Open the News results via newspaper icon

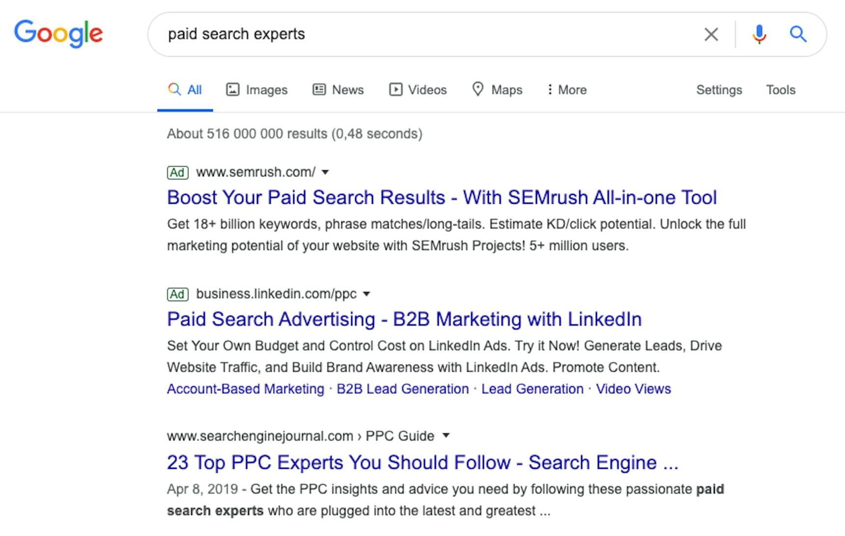click(319, 90)
